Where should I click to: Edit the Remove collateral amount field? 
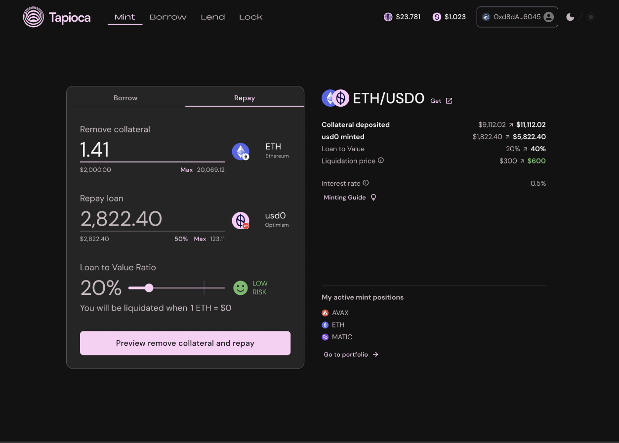coord(153,150)
